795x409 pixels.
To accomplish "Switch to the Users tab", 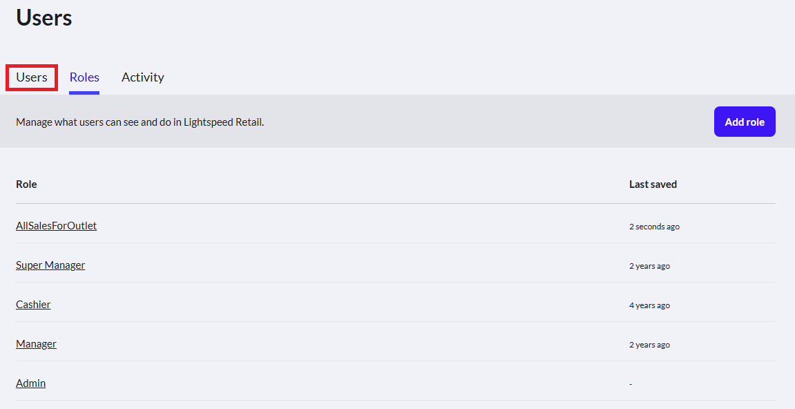I will pyautogui.click(x=32, y=77).
